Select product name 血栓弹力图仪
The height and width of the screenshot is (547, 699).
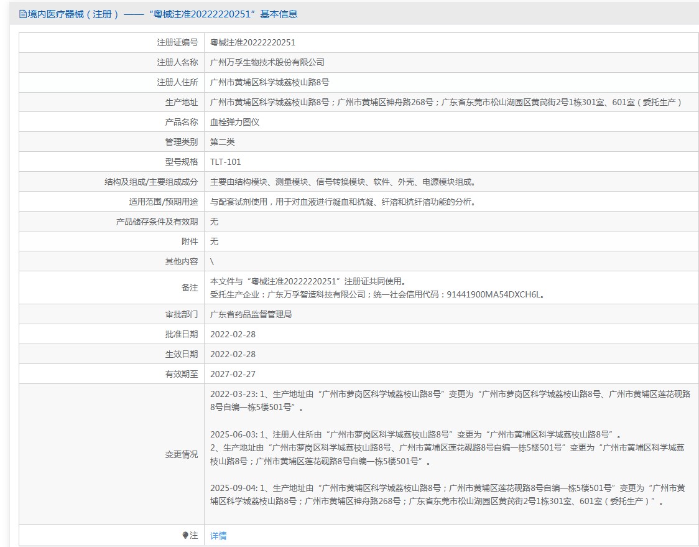point(234,122)
